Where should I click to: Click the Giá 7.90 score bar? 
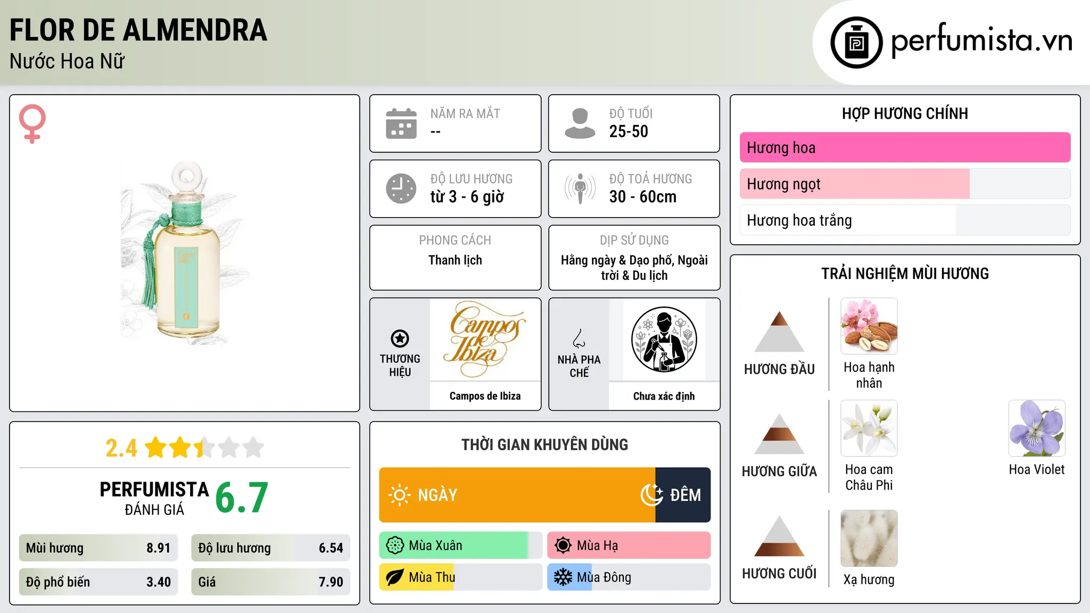tap(270, 582)
